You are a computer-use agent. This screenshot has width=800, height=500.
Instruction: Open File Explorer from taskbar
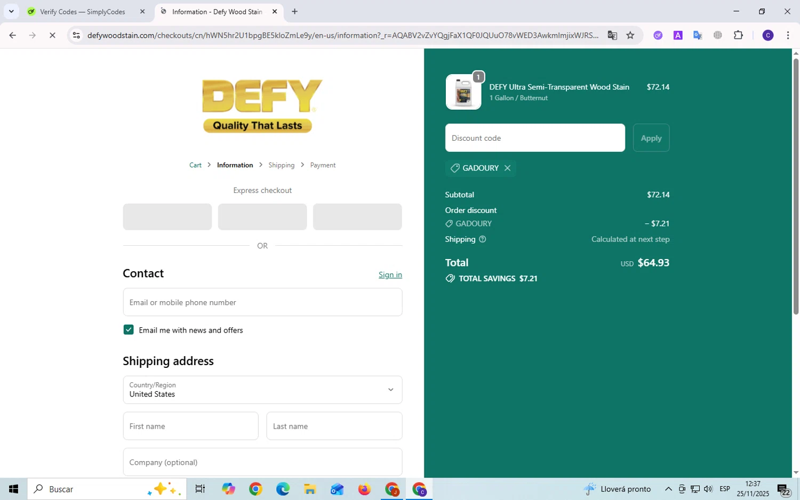[310, 489]
